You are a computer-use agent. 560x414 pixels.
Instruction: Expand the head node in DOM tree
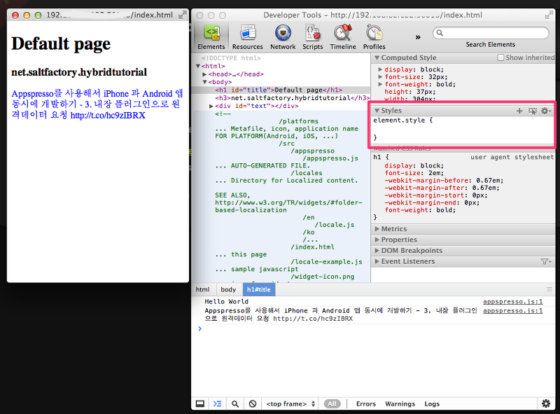[x=204, y=74]
